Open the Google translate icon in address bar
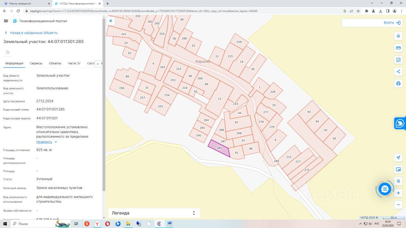Image resolution: width=406 pixels, height=228 pixels. point(344,11)
